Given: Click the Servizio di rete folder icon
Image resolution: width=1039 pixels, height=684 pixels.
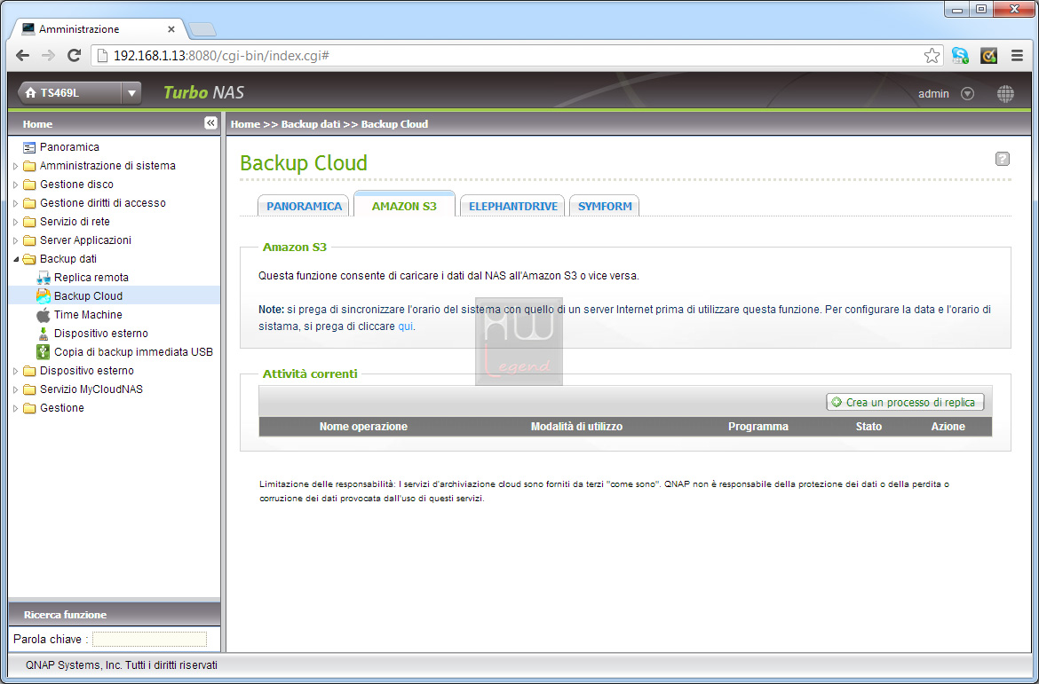Looking at the screenshot, I should [x=29, y=222].
